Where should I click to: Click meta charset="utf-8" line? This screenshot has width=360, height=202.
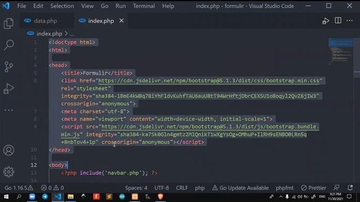(x=95, y=111)
